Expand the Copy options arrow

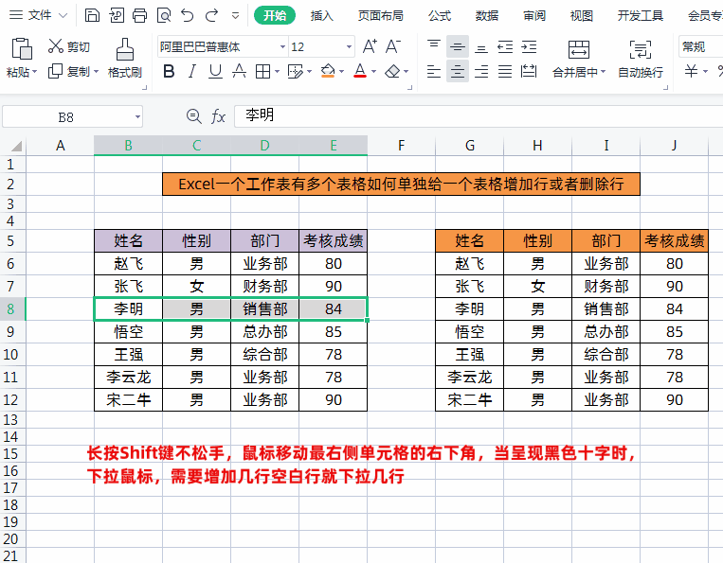[97, 71]
